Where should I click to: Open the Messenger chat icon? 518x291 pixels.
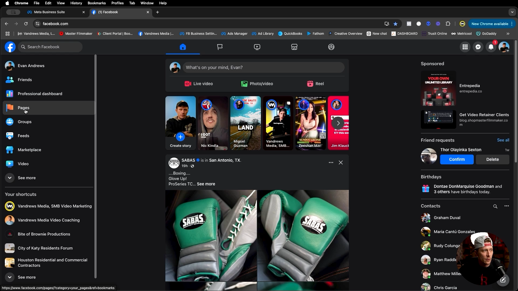[478, 47]
